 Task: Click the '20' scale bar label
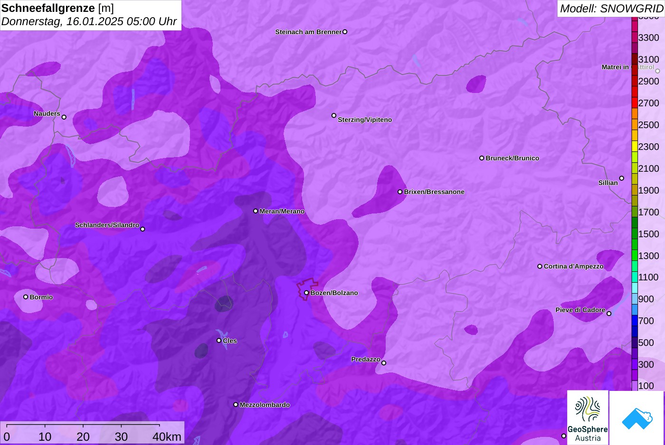[83, 436]
